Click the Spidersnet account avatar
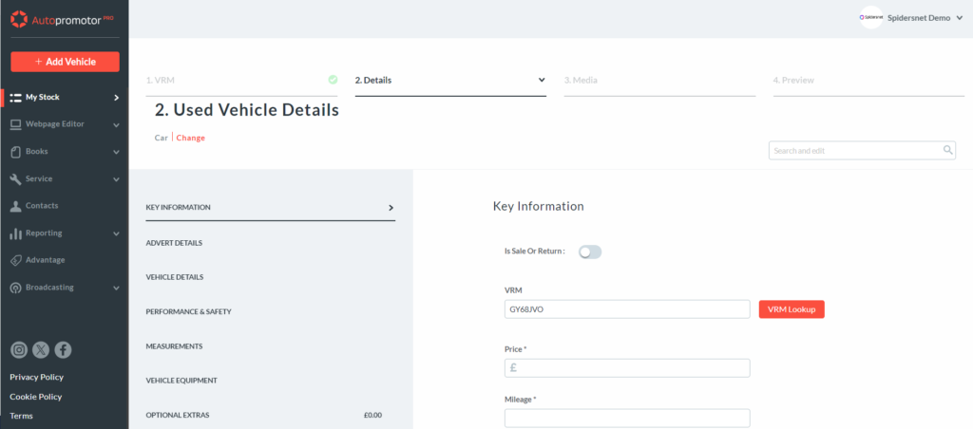 869,18
